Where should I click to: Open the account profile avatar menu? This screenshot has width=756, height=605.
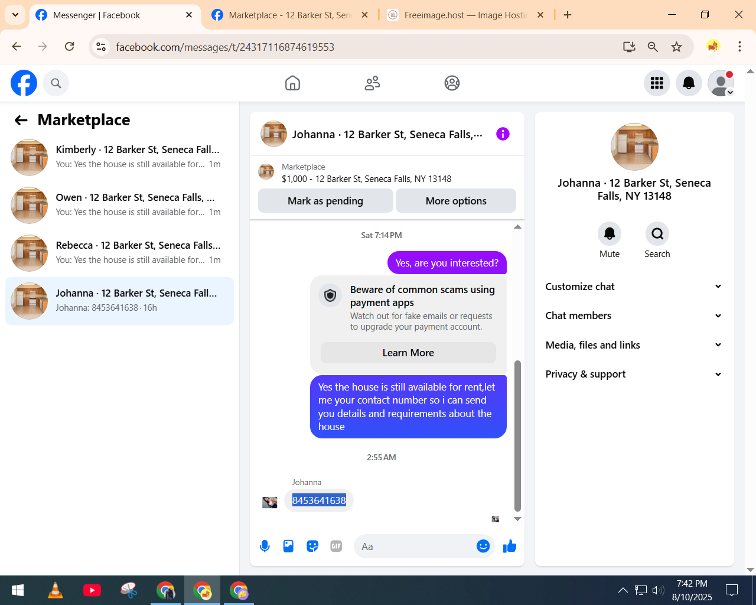click(721, 83)
